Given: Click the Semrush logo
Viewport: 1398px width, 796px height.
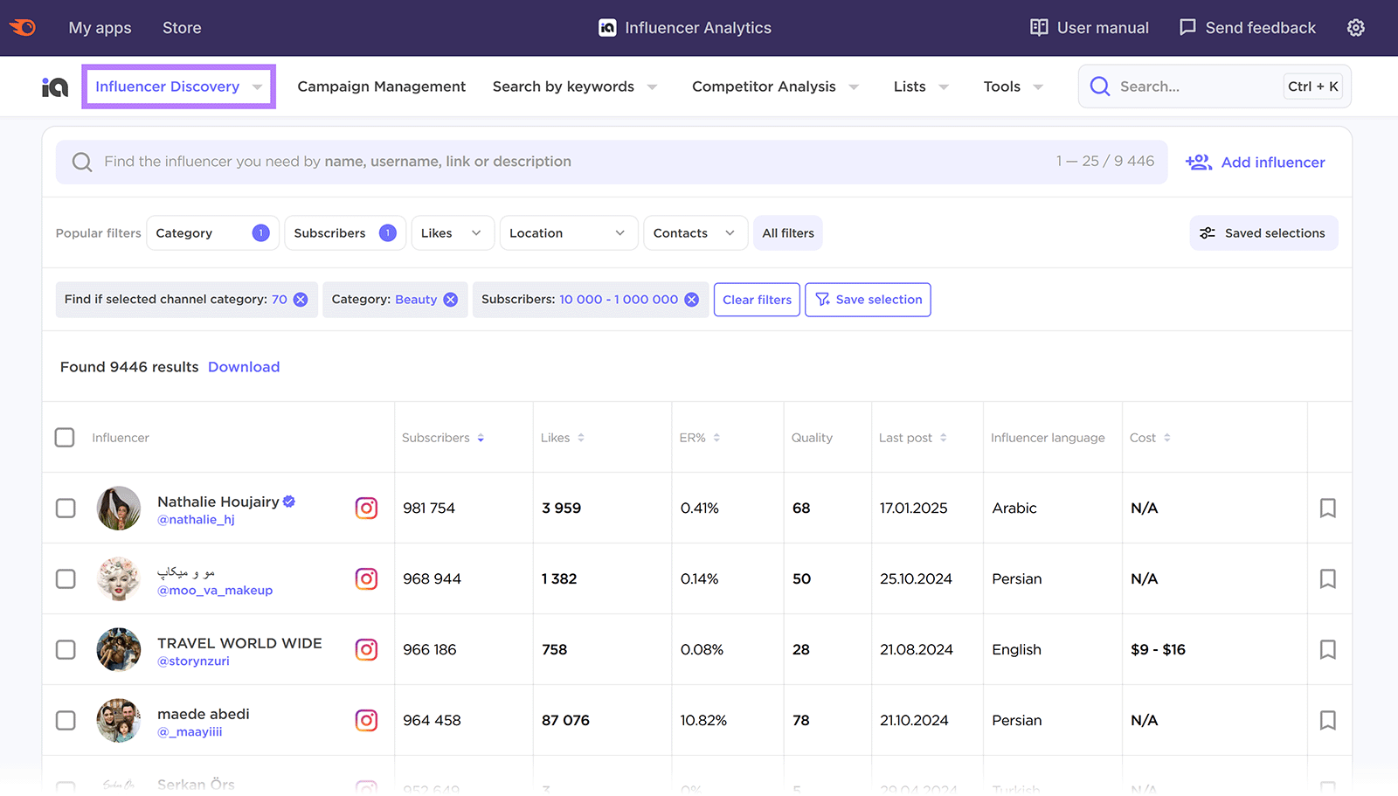Looking at the screenshot, I should click(22, 27).
